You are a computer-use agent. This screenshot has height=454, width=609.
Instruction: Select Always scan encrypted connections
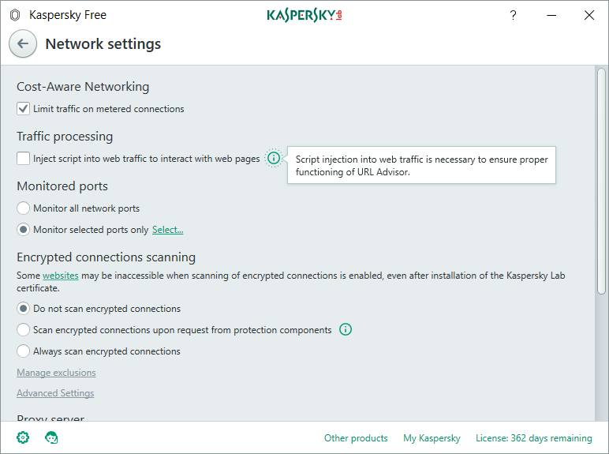point(24,351)
